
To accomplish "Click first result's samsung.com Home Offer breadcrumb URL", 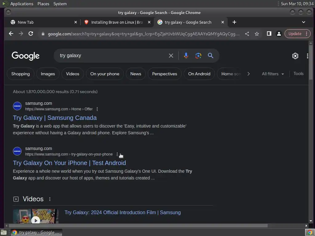I will 59,109.
